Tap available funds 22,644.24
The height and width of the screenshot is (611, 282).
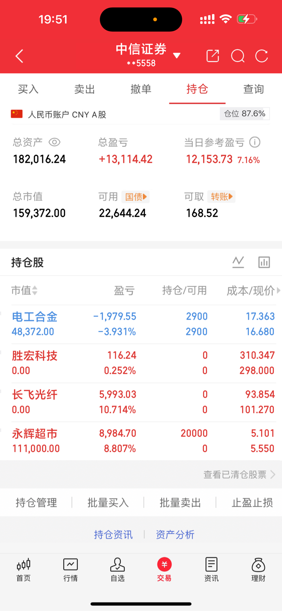pyautogui.click(x=123, y=213)
